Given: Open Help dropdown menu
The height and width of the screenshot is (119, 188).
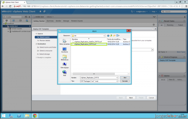Looking at the screenshot, I should (154, 12).
